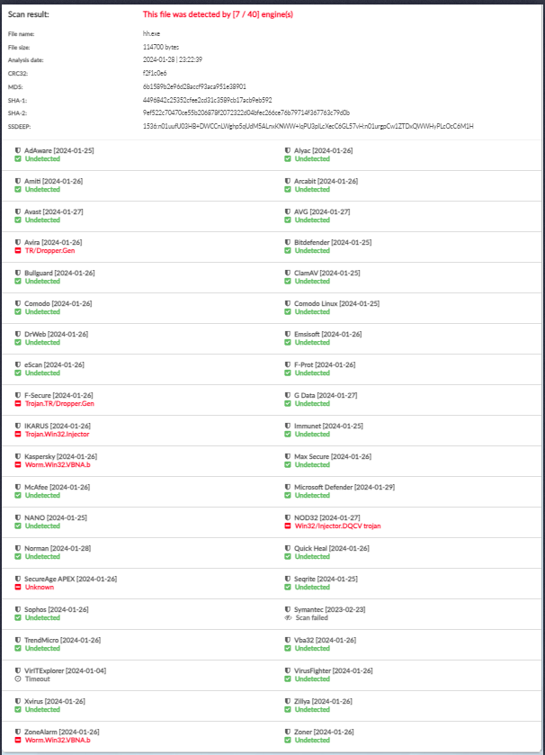Click the shield icon beside Microsoft Defender
The image size is (545, 755).
288,487
